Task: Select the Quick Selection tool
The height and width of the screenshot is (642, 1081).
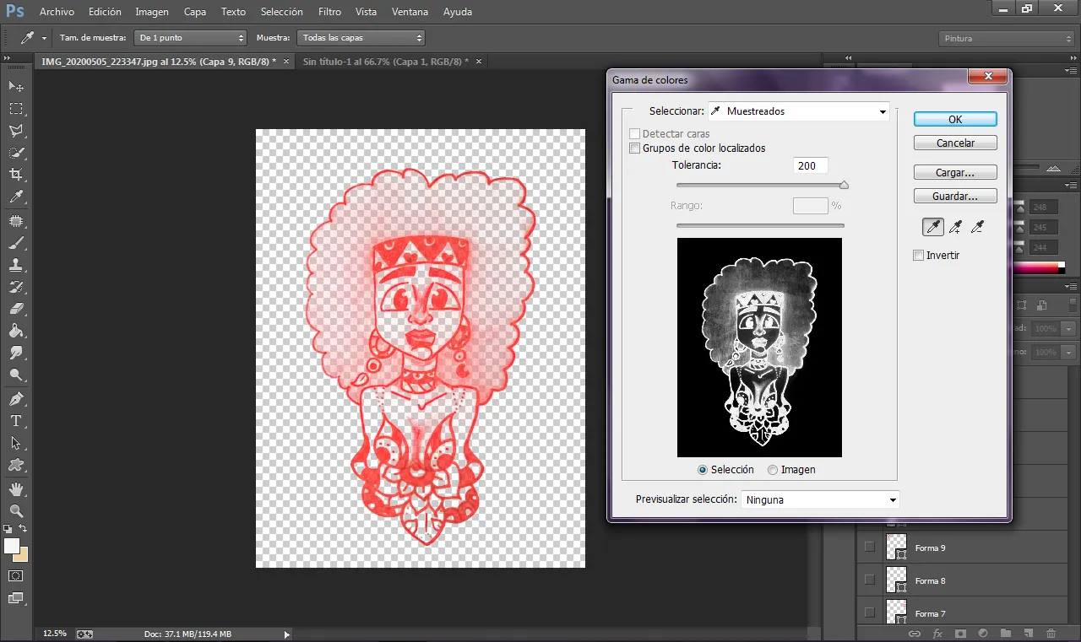Action: click(x=16, y=153)
